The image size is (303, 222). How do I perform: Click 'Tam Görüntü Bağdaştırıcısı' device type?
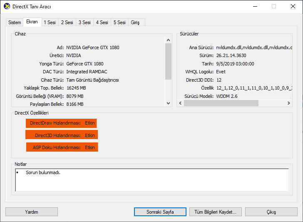click(x=92, y=80)
